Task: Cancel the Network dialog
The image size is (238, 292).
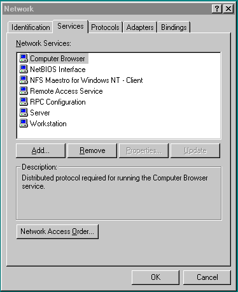Action: pos(207,277)
